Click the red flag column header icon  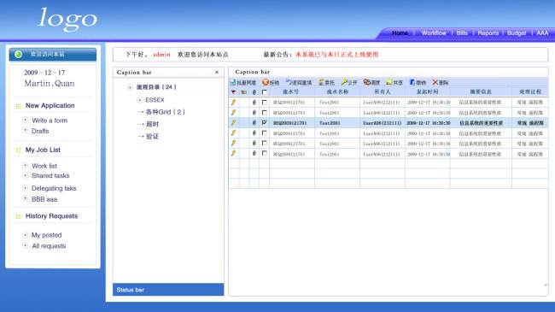(x=234, y=92)
